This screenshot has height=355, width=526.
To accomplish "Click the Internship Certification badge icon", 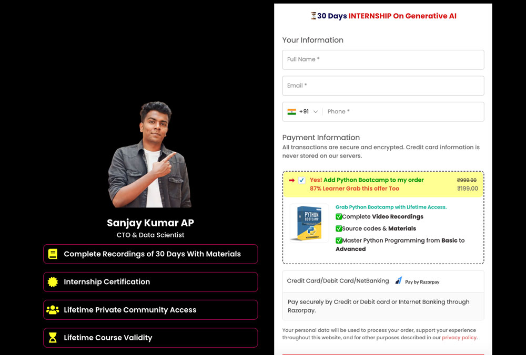I will click(x=53, y=282).
